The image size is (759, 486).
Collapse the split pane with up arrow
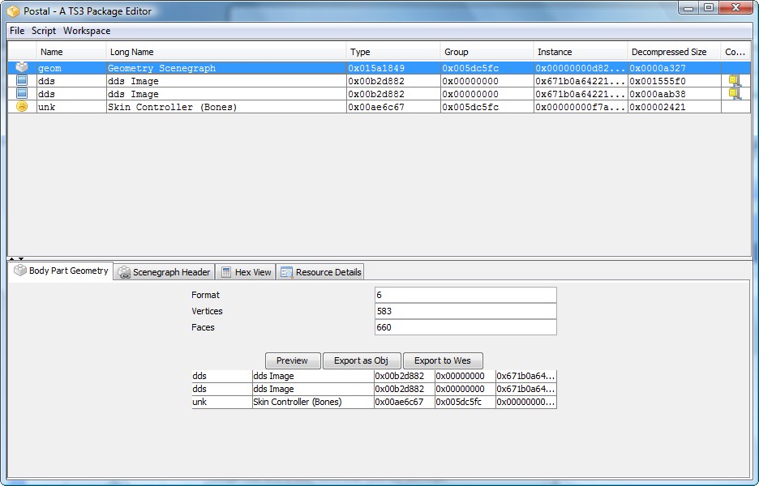pos(11,259)
